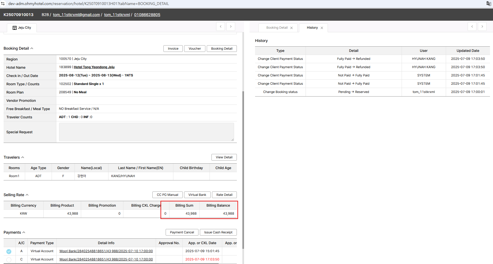
Task: Click into the Special Request text area
Action: [146, 132]
